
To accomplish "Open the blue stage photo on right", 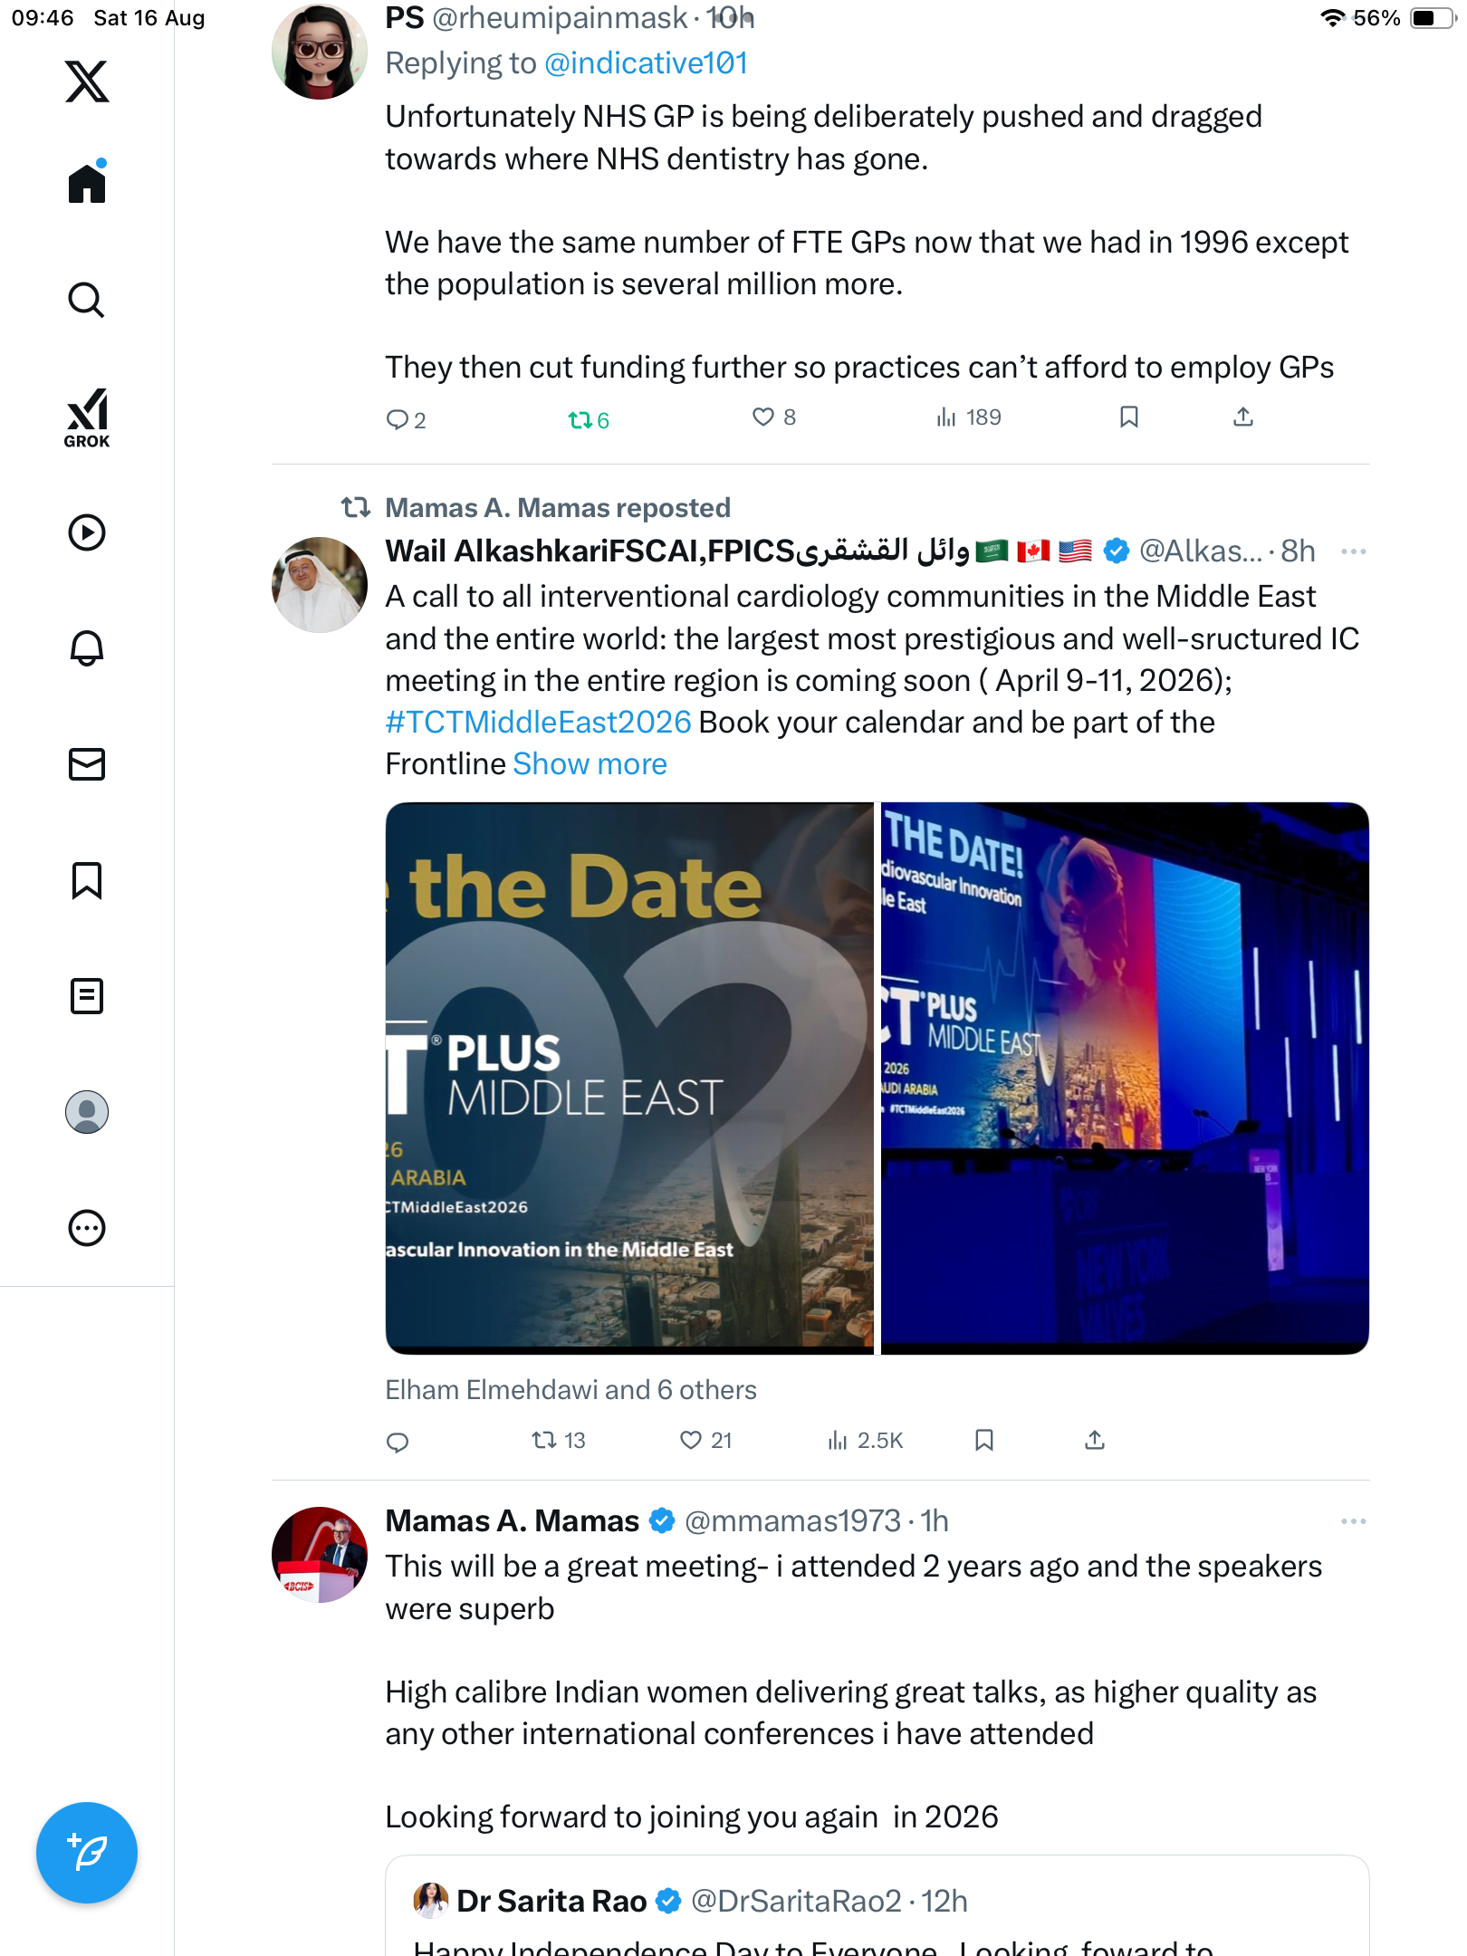I will point(1125,1078).
